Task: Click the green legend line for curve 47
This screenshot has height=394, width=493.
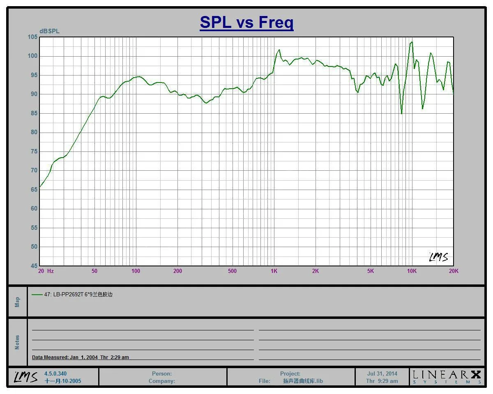Action: [x=37, y=295]
